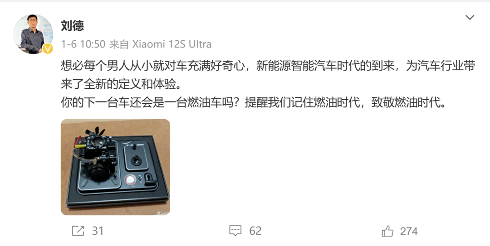The height and width of the screenshot is (246, 490).
Task: Click the repost share arrow icon
Action: pos(78,231)
